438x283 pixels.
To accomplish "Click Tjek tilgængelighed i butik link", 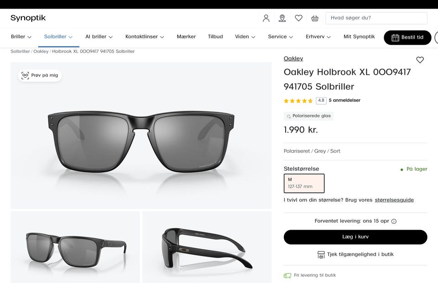I will pos(355,254).
